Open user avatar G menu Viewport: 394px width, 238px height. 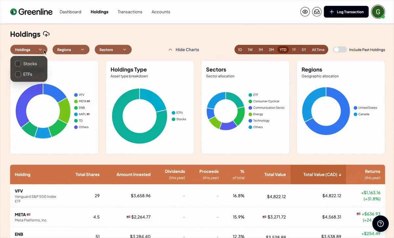[x=378, y=12]
